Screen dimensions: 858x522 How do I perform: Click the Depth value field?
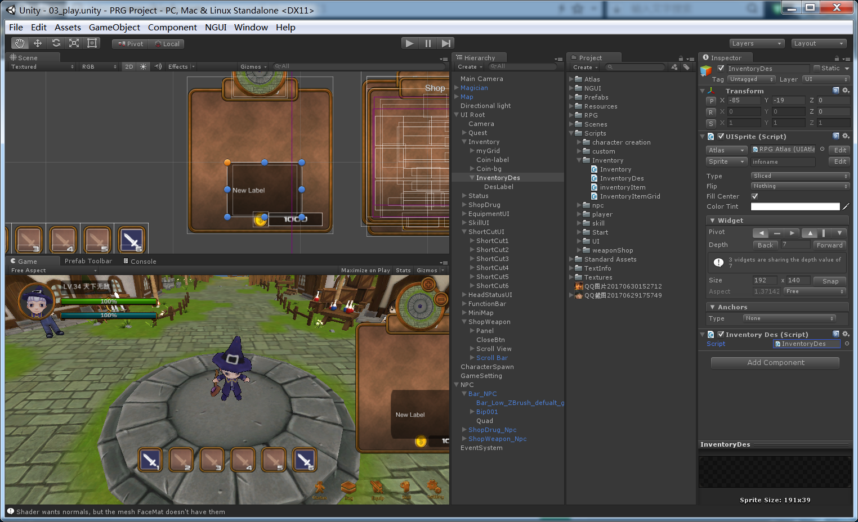pyautogui.click(x=794, y=245)
